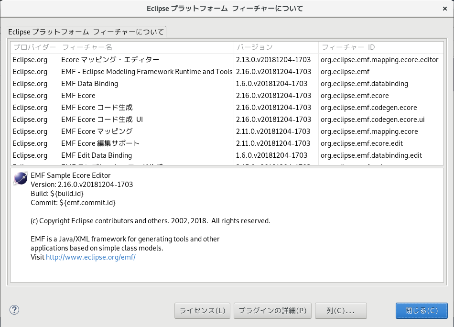The height and width of the screenshot is (327, 454).
Task: Click the Build: ${build.id} line
Action: click(57, 194)
